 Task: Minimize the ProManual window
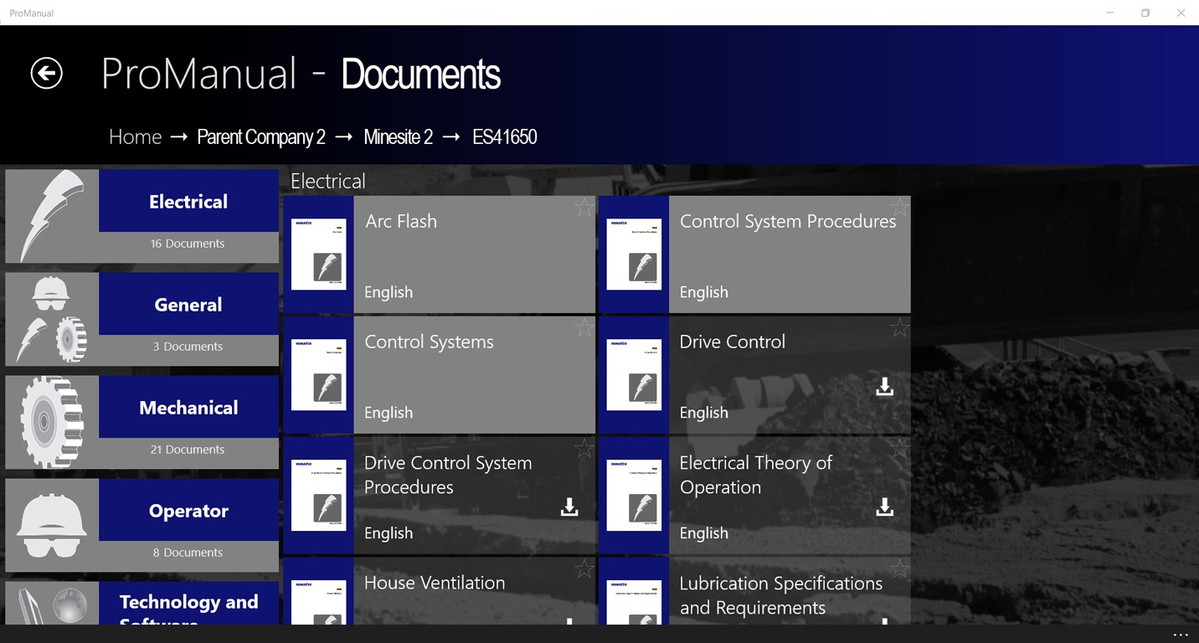pos(1109,13)
